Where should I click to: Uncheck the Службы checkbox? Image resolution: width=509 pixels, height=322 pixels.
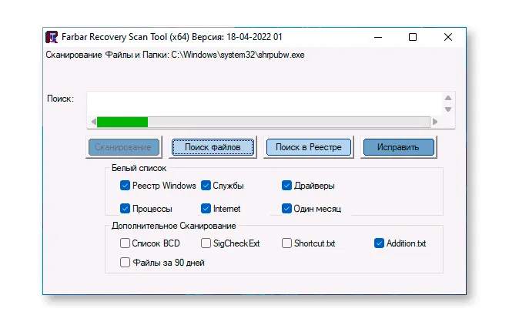[x=206, y=186]
